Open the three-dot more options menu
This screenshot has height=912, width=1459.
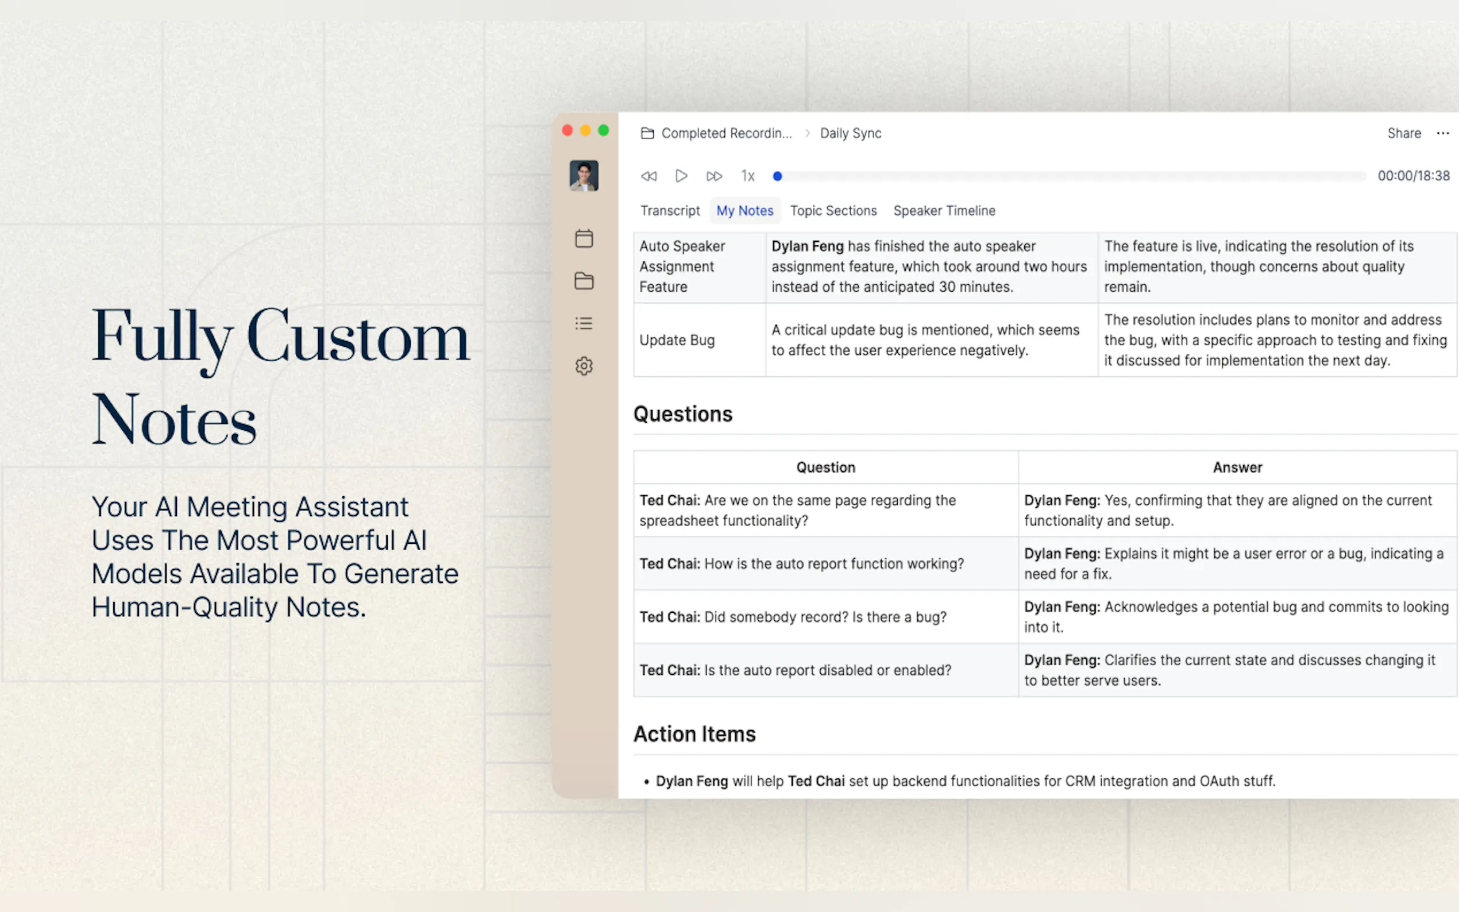[1442, 133]
